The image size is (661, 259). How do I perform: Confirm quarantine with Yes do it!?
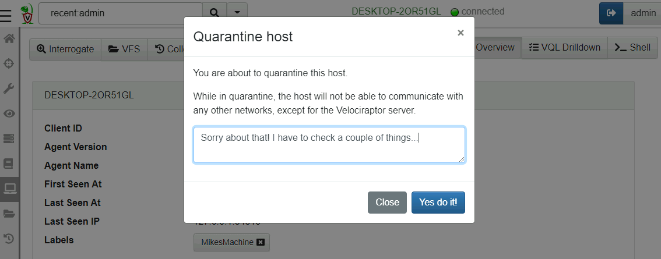coord(438,202)
